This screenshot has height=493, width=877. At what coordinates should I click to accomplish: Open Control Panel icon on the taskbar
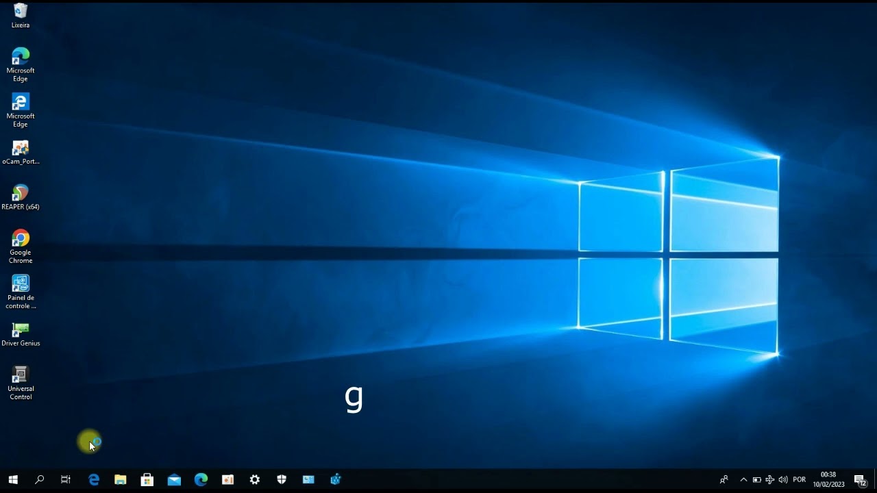pos(308,480)
